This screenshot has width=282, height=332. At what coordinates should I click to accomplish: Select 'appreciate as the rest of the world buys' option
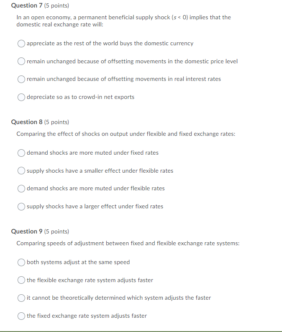coord(21,44)
